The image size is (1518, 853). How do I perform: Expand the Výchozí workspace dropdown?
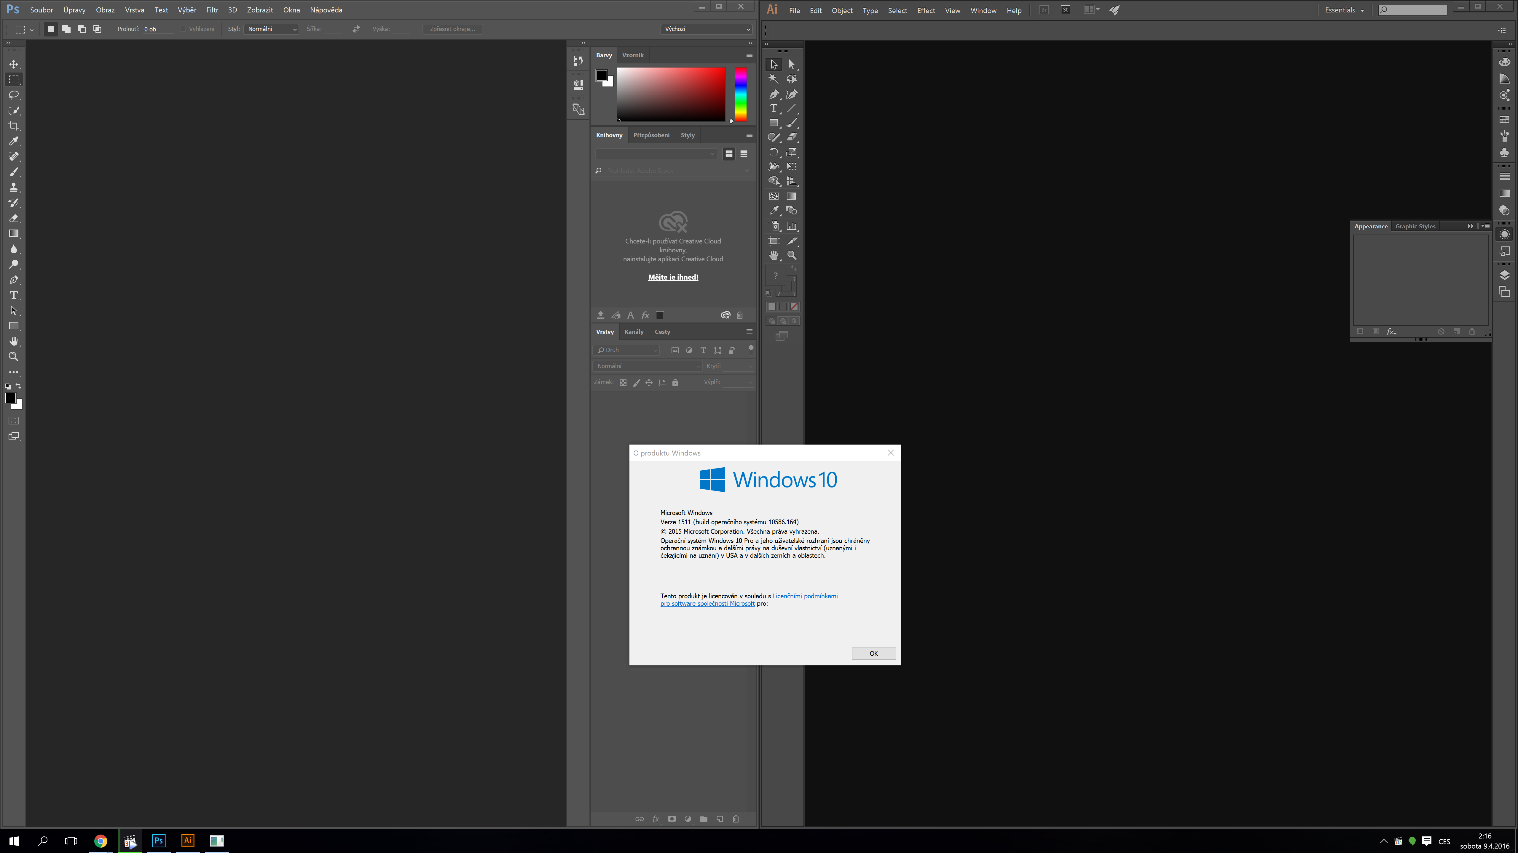(706, 29)
